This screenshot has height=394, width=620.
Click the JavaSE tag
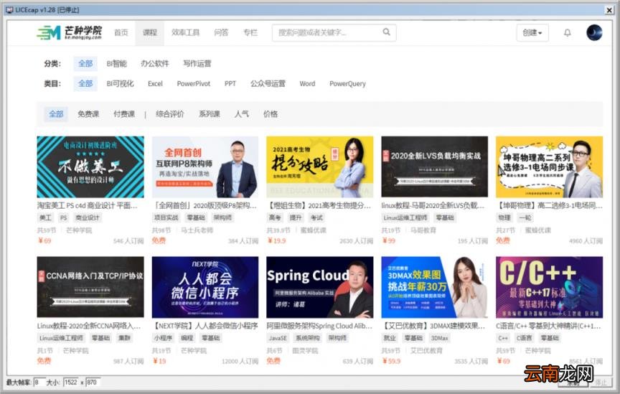coord(278,338)
